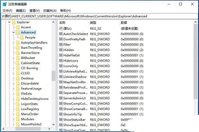This screenshot has height=132, width=199.
Task: Open the 查看(V) menu
Action: [35, 11]
